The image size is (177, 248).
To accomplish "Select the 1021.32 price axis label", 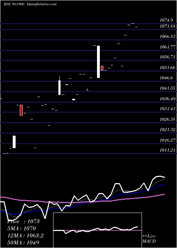I will [167, 130].
